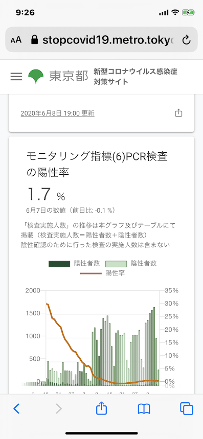Viewport: 203px width, 439px height.
Task: Tap 新型コロナウイルス感染症対策サイト header title
Action: [x=135, y=77]
